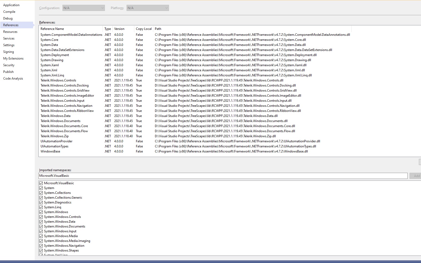Open the Platform dropdown
The width and height of the screenshot is (421, 263).
tap(148, 8)
